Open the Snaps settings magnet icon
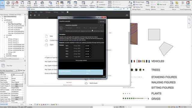 [17, 4]
